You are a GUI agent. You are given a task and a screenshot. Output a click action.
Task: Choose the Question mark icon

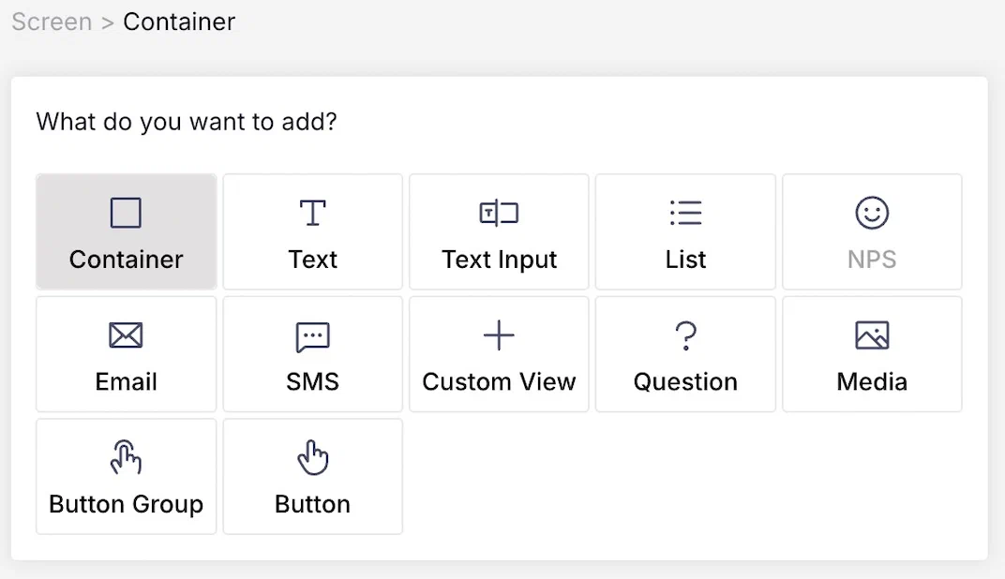pyautogui.click(x=685, y=335)
